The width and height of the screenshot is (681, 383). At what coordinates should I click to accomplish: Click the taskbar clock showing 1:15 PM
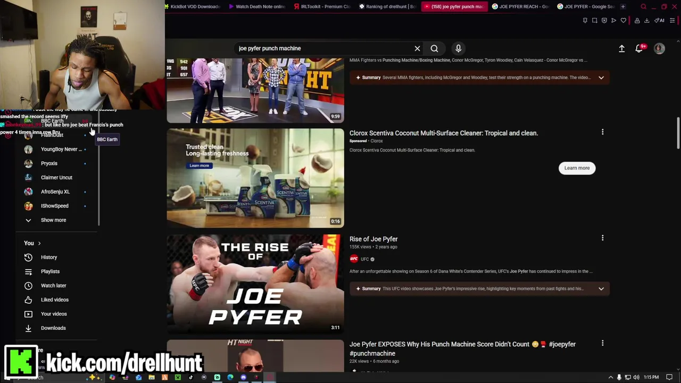[651, 377]
